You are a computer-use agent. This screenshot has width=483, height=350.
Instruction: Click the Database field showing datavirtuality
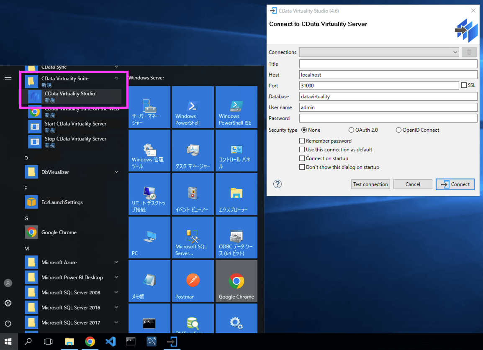(x=388, y=96)
